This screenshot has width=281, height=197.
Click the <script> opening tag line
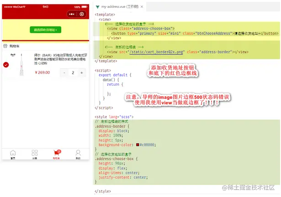coord(103,71)
